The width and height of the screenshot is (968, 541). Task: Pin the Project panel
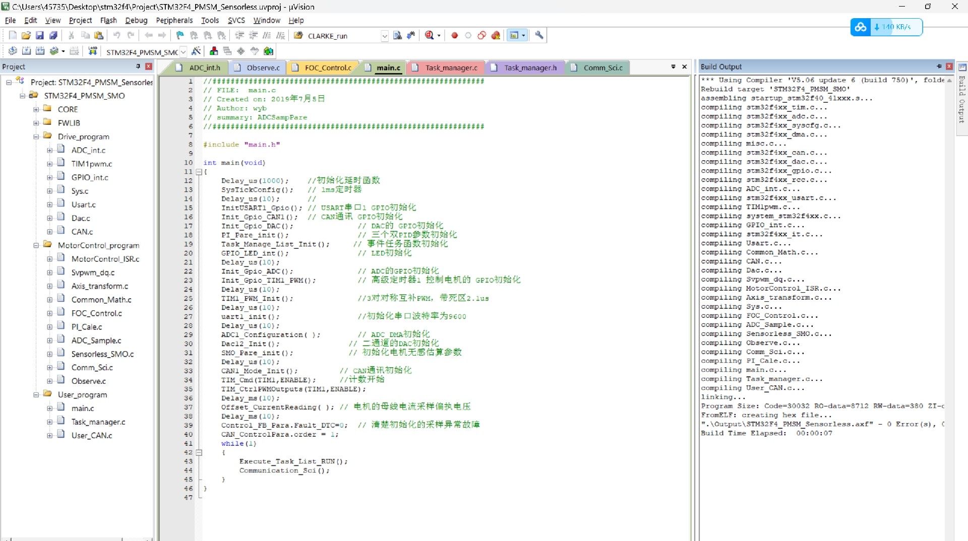point(138,66)
